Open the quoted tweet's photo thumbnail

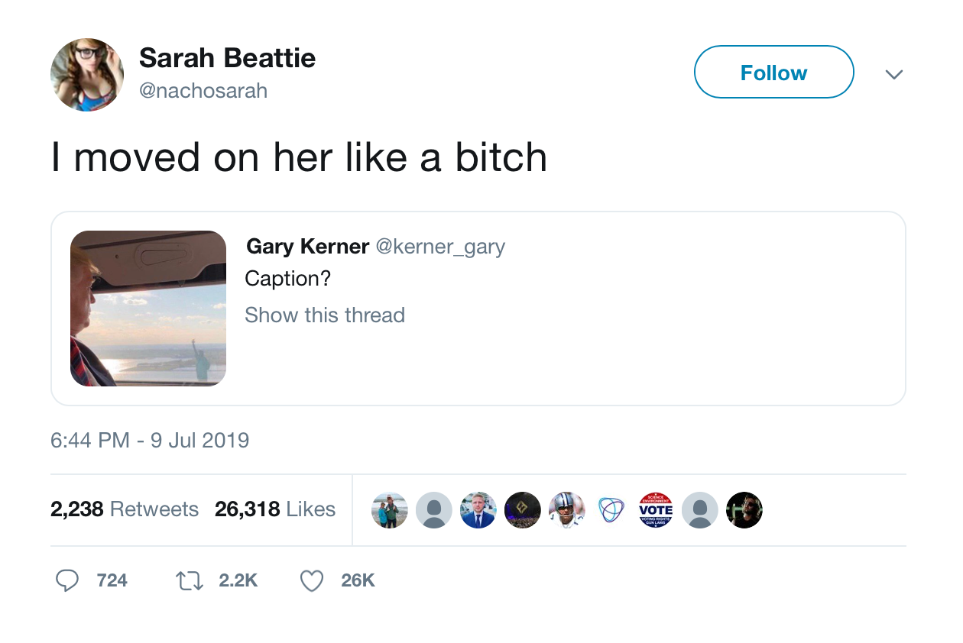tap(148, 309)
